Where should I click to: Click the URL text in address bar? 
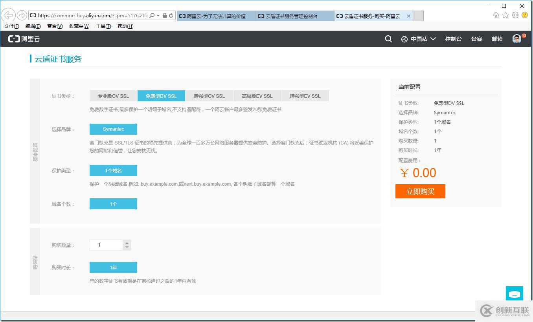coord(93,16)
